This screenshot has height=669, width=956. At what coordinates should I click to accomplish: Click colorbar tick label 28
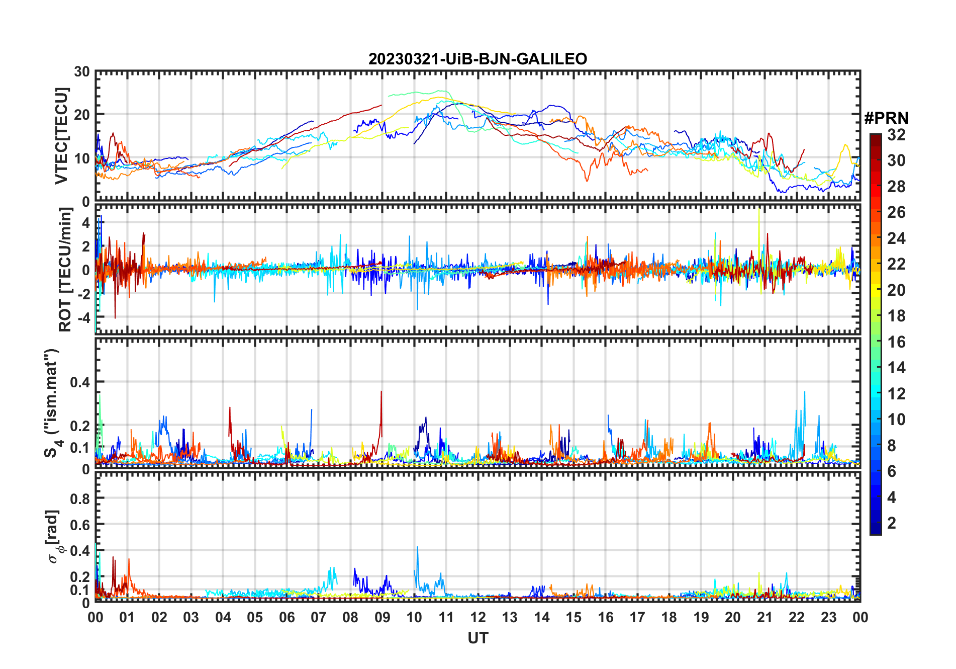click(896, 187)
